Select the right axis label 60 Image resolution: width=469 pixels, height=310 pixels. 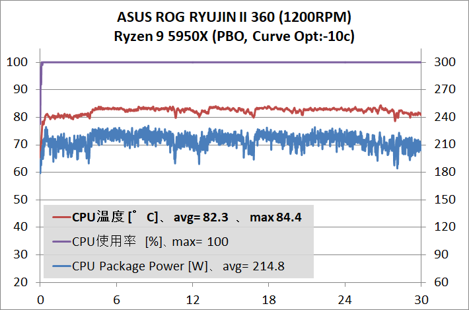441,282
